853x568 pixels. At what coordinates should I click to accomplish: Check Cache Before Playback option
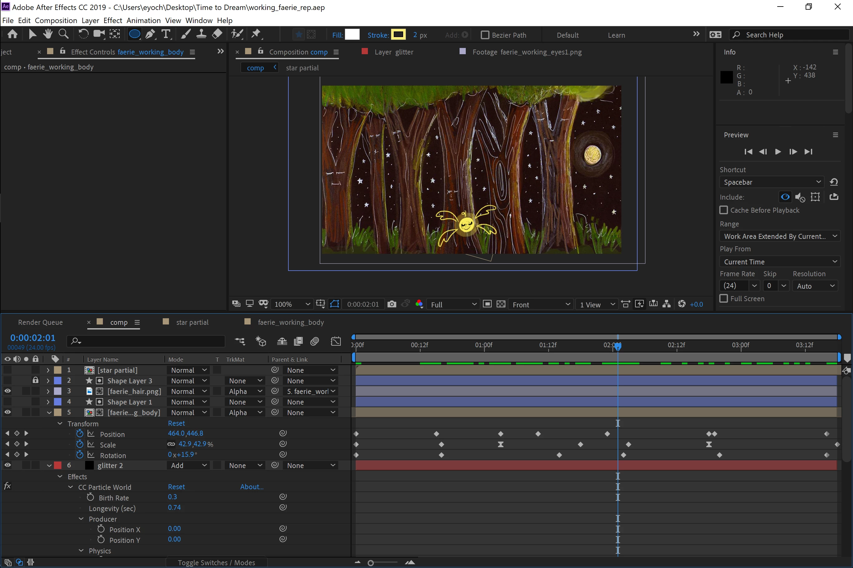724,210
